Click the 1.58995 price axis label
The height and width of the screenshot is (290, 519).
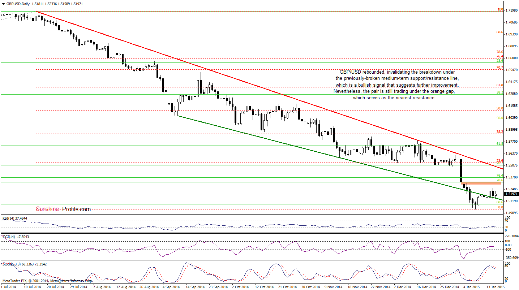tap(512, 130)
